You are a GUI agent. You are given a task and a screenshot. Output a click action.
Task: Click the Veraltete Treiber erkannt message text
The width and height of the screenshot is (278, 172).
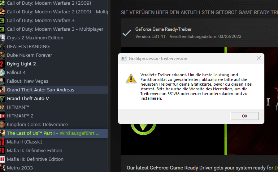[196, 87]
